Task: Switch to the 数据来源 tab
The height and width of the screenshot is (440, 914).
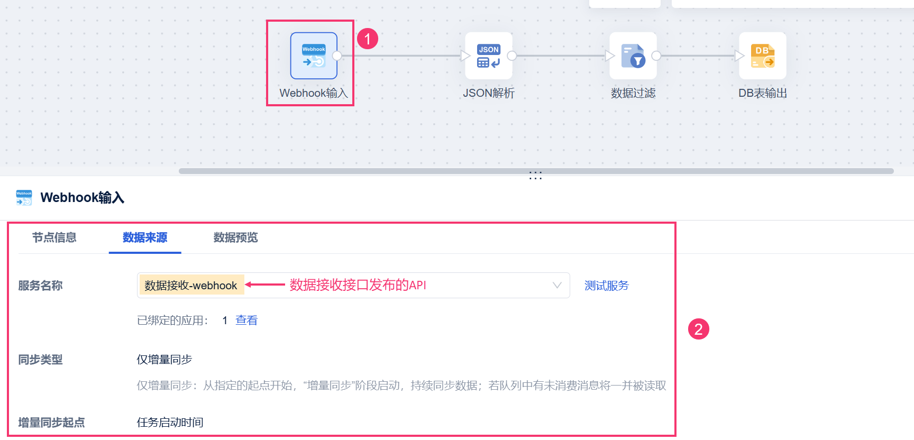Action: click(145, 237)
